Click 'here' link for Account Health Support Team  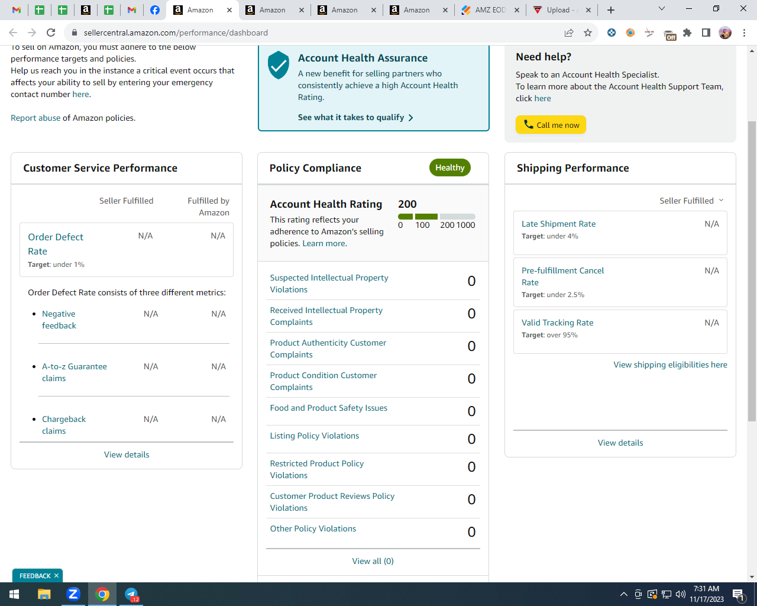(542, 98)
